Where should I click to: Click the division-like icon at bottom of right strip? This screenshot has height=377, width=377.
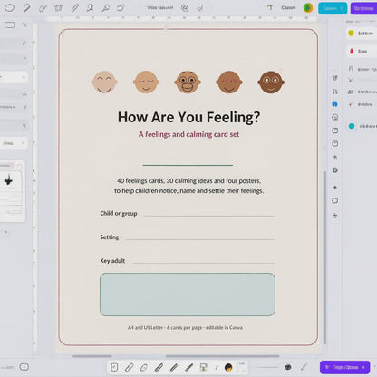click(335, 216)
